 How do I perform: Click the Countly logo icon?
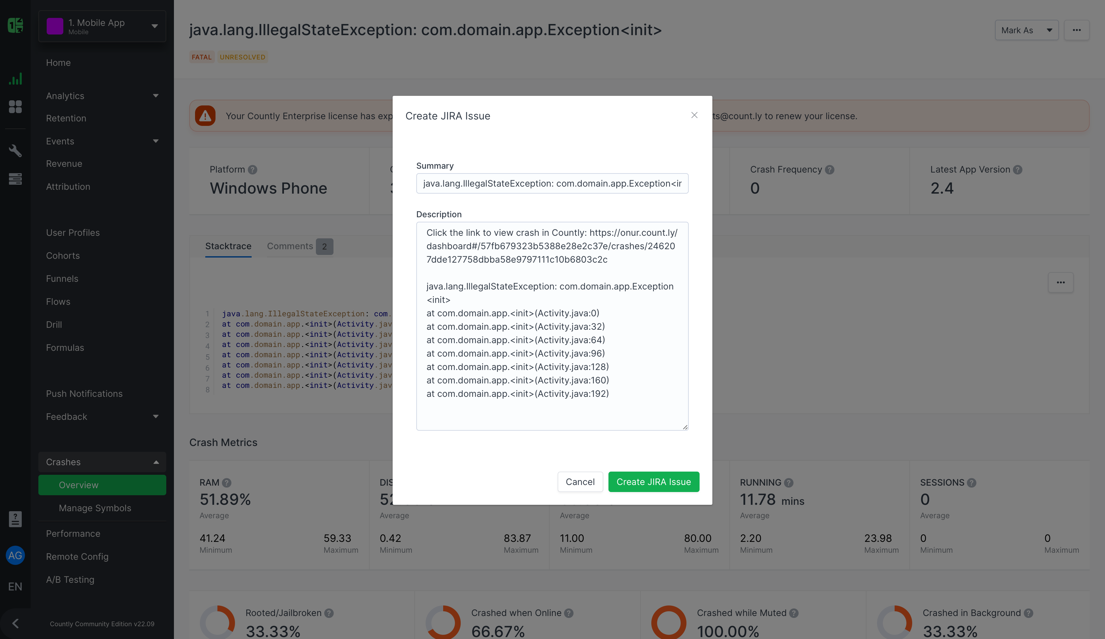(x=15, y=26)
